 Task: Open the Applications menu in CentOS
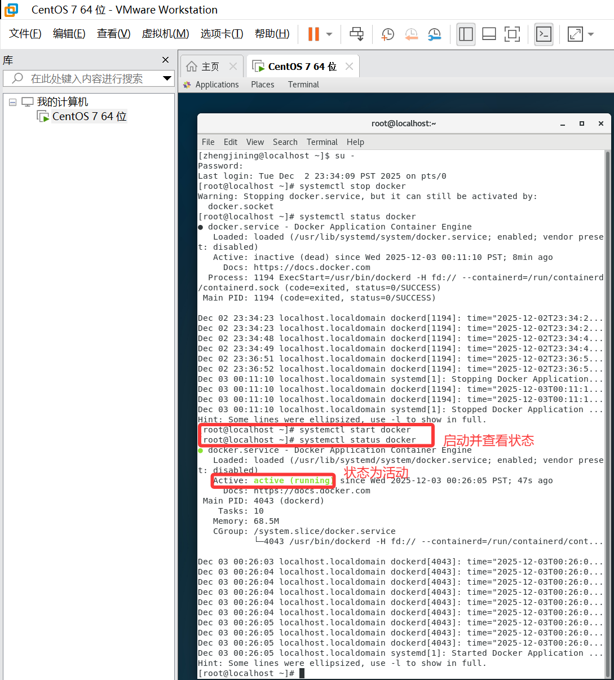[217, 85]
